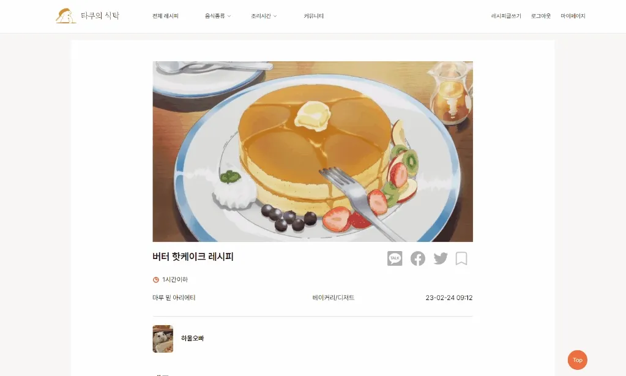Share recipe via KakaoTalk icon

[395, 258]
